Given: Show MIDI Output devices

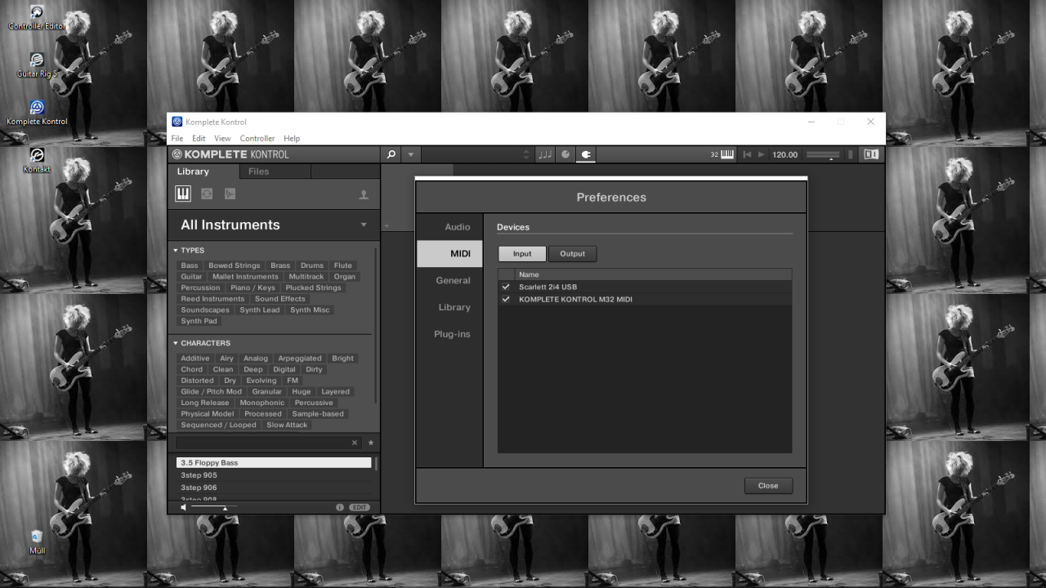Looking at the screenshot, I should click(572, 254).
